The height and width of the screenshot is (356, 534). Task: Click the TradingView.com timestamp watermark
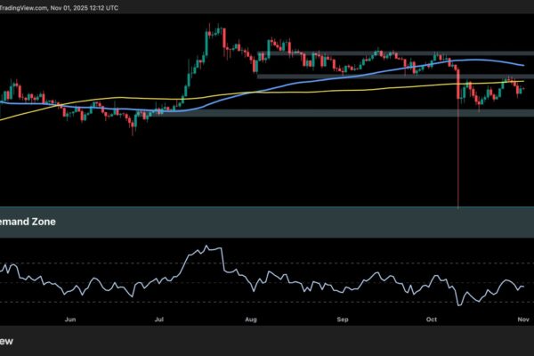click(x=56, y=7)
